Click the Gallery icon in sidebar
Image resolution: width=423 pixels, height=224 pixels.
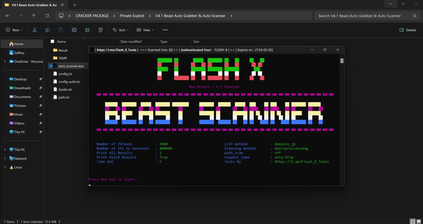click(11, 53)
